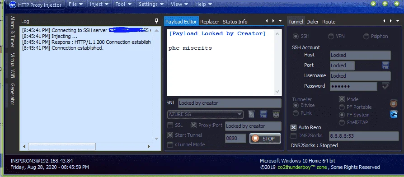Switch to the Status Info tab
This screenshot has height=177, width=404.
235,22
